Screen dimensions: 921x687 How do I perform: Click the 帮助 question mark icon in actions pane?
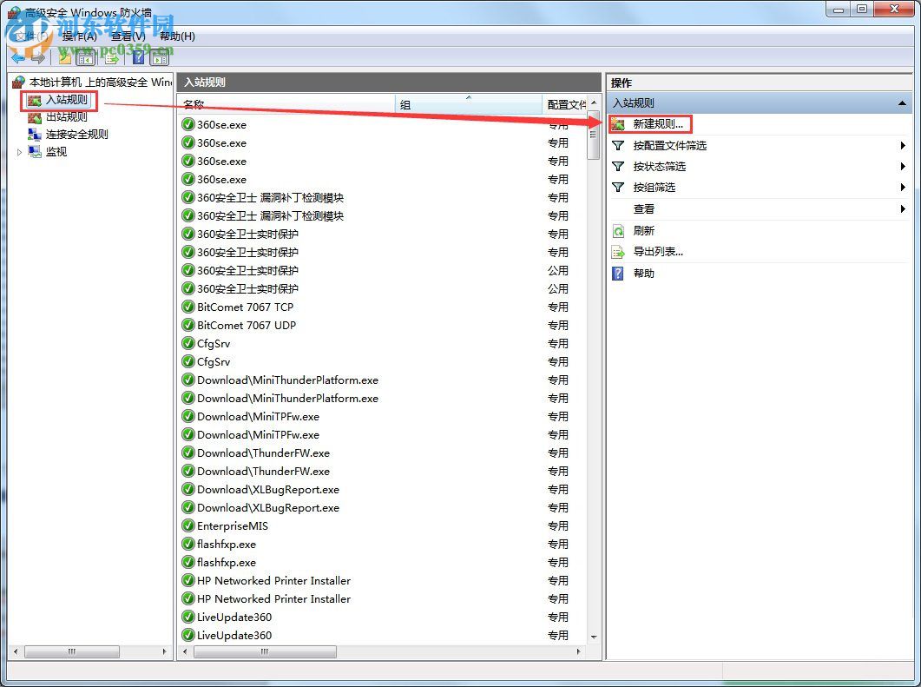point(617,273)
